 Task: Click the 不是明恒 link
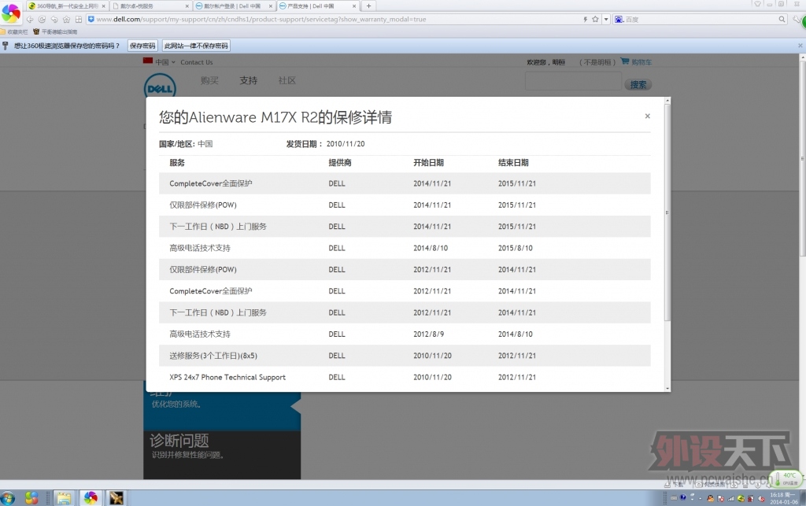597,62
